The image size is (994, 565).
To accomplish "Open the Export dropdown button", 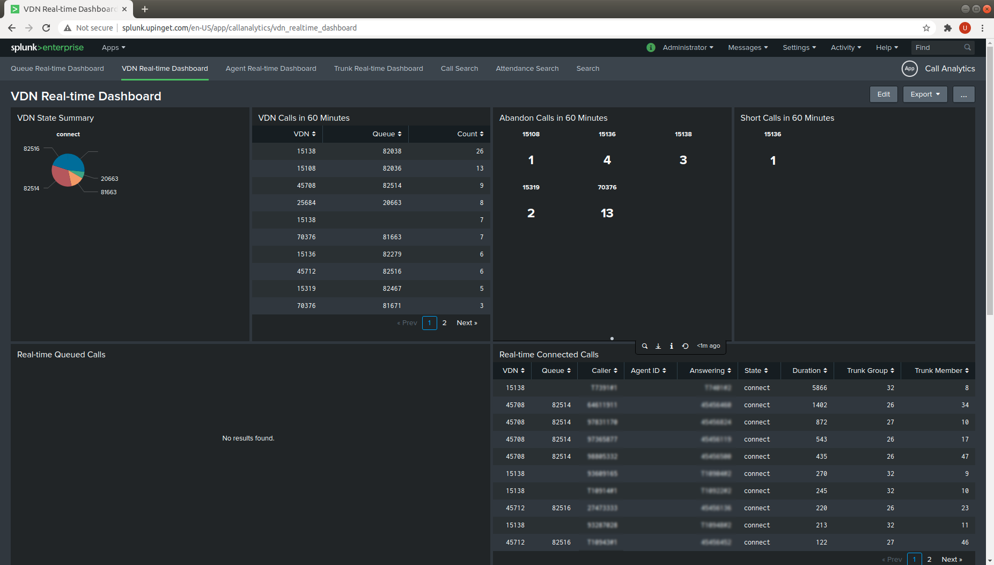I will coord(925,94).
